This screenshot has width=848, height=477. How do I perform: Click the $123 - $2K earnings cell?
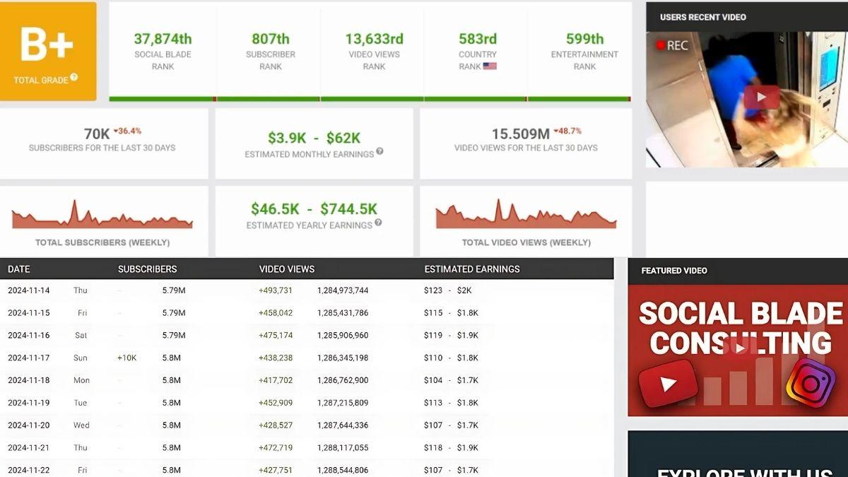point(447,290)
